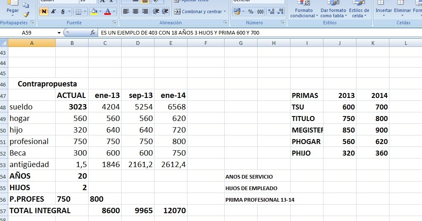Open Formato condicional menu
Viewport: 422px width, 221px height.
click(x=304, y=9)
